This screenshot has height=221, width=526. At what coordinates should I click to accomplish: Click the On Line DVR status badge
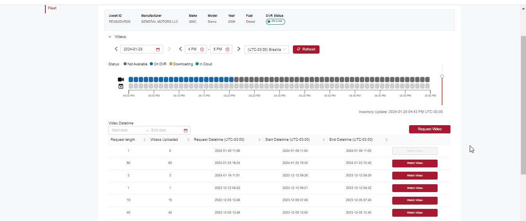coord(275,21)
